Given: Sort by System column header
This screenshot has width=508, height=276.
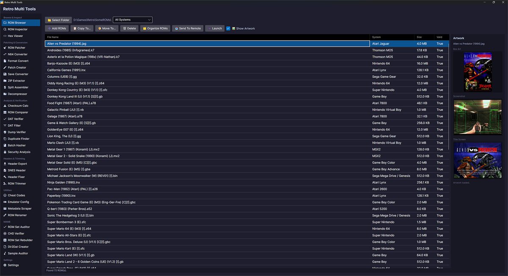Looking at the screenshot, I should [x=392, y=37].
